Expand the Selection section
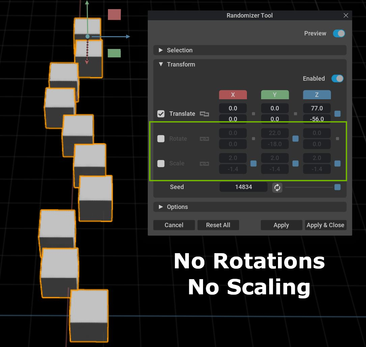 point(250,50)
